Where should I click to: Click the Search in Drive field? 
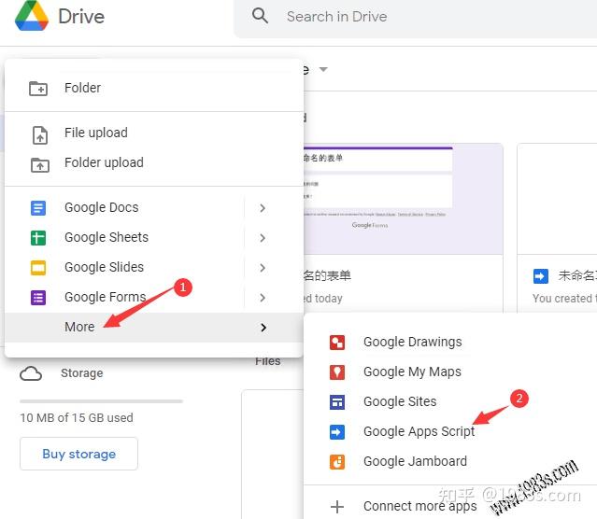tap(415, 17)
